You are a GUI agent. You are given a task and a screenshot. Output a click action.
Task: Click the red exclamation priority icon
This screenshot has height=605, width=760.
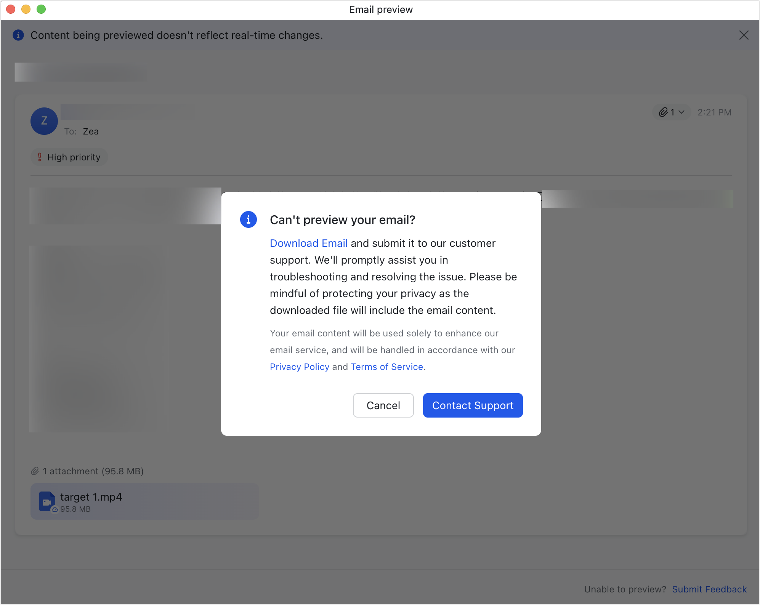40,157
